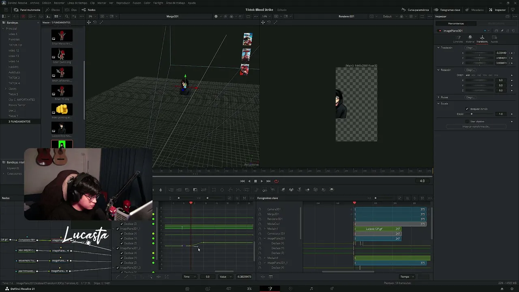Switch to the Color page
Screen dimensions: 519x292
pos(290,289)
